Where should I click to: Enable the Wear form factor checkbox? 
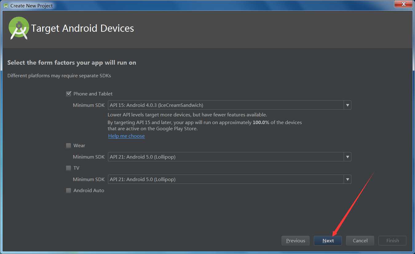coord(69,146)
